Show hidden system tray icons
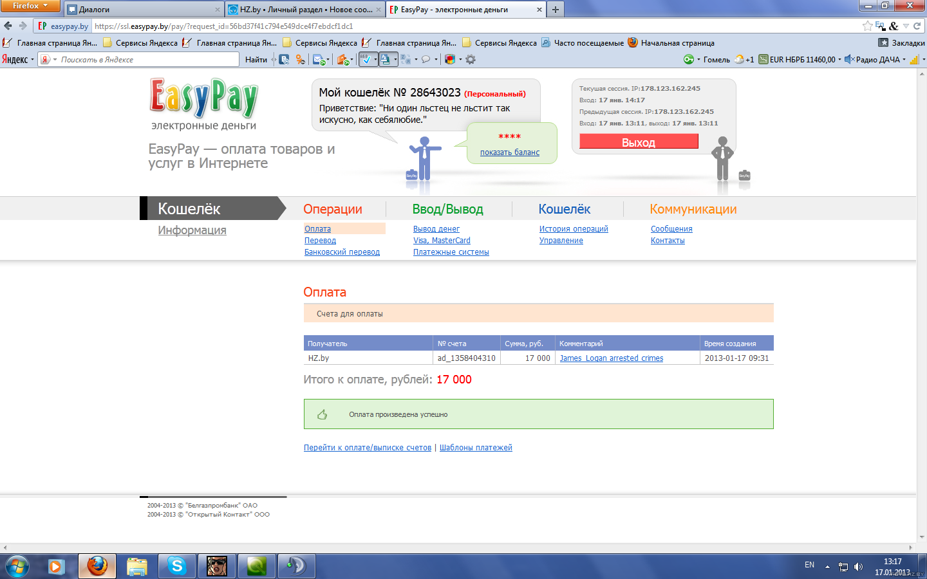 [827, 567]
